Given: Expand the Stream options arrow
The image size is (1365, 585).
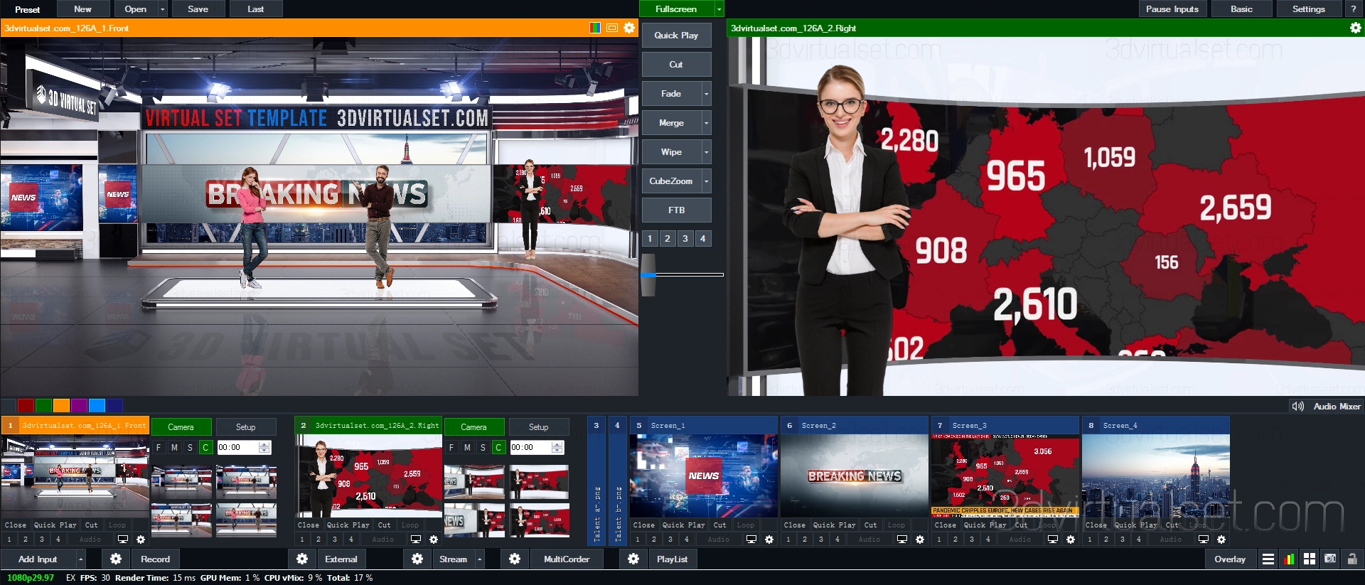Looking at the screenshot, I should point(480,559).
